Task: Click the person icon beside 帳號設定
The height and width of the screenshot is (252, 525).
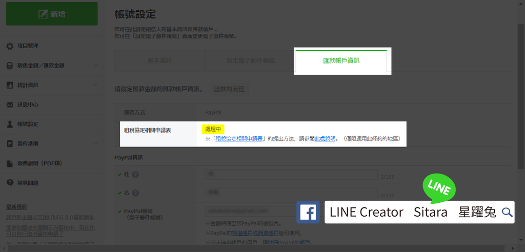Action: click(10, 124)
